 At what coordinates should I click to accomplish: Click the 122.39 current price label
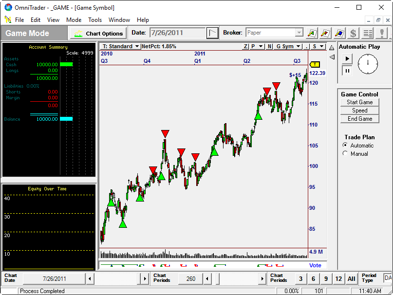click(317, 73)
